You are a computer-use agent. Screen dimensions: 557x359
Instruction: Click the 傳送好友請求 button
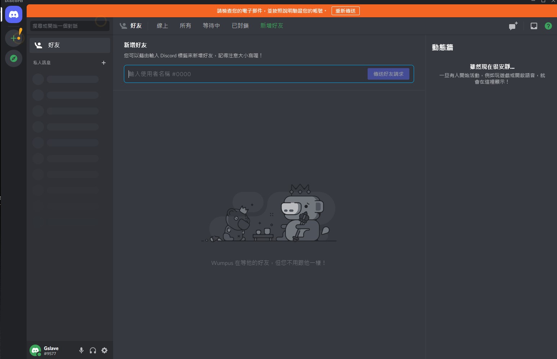388,74
